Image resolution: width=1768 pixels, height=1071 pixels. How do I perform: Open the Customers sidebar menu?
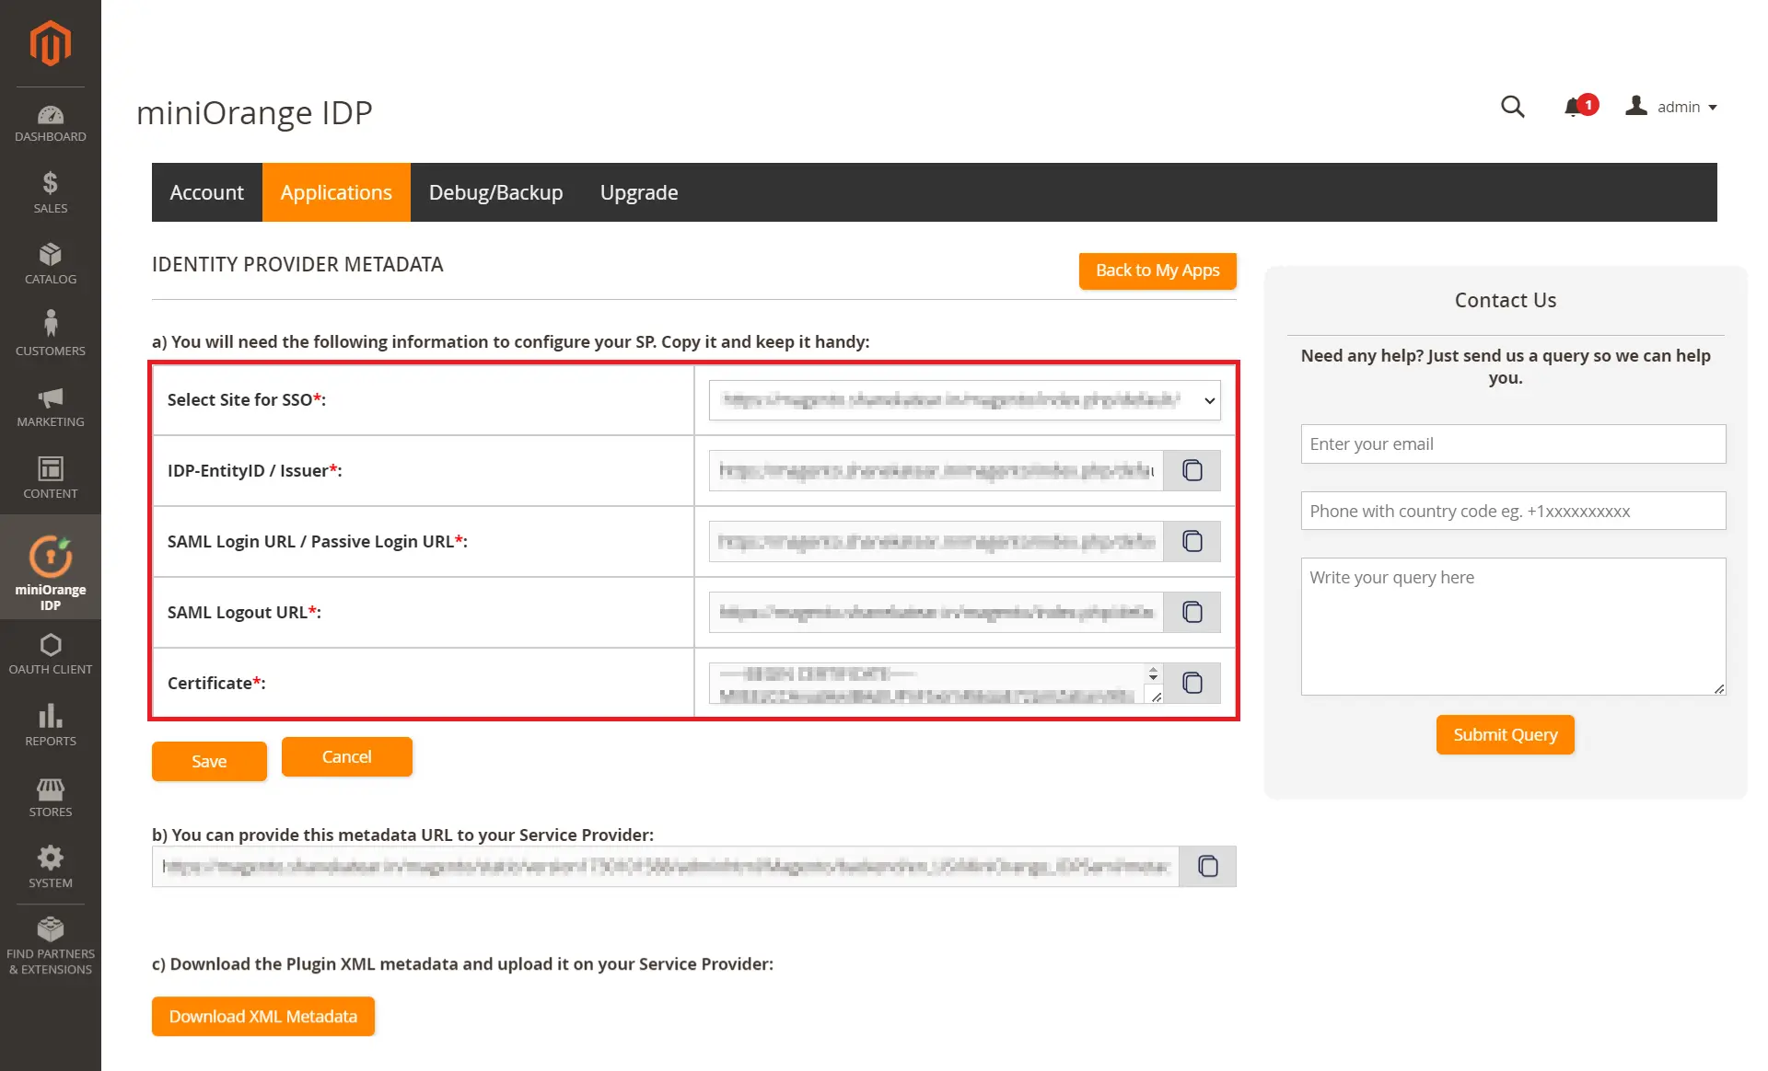click(51, 334)
